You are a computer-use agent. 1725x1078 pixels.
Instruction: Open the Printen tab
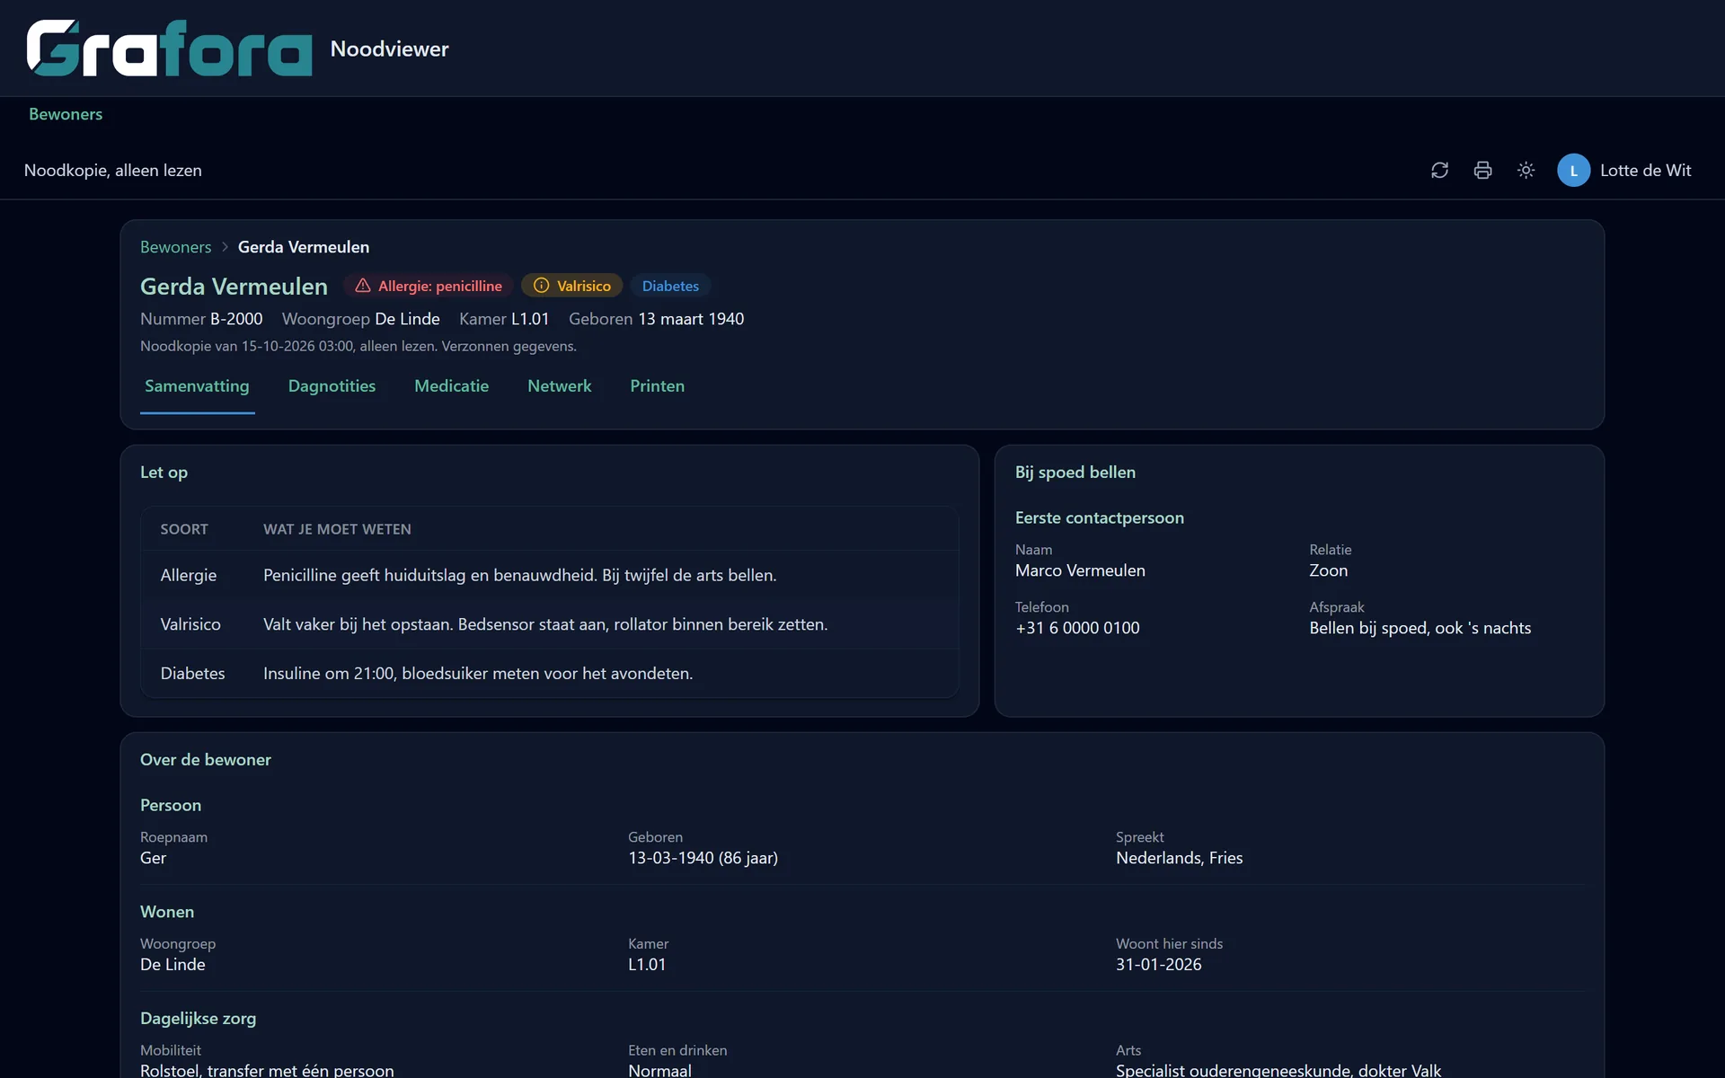tap(657, 386)
